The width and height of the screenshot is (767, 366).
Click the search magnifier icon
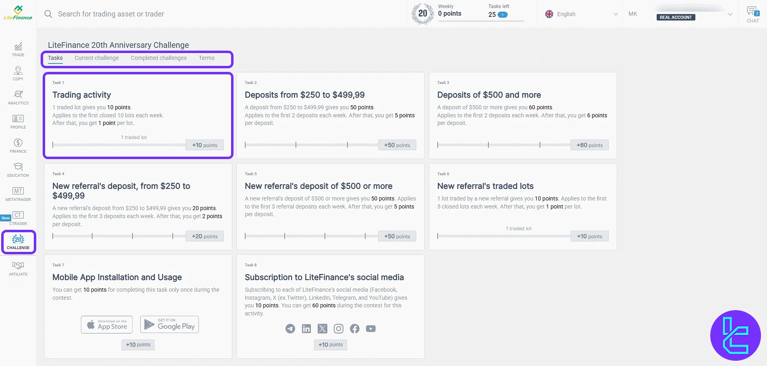48,14
